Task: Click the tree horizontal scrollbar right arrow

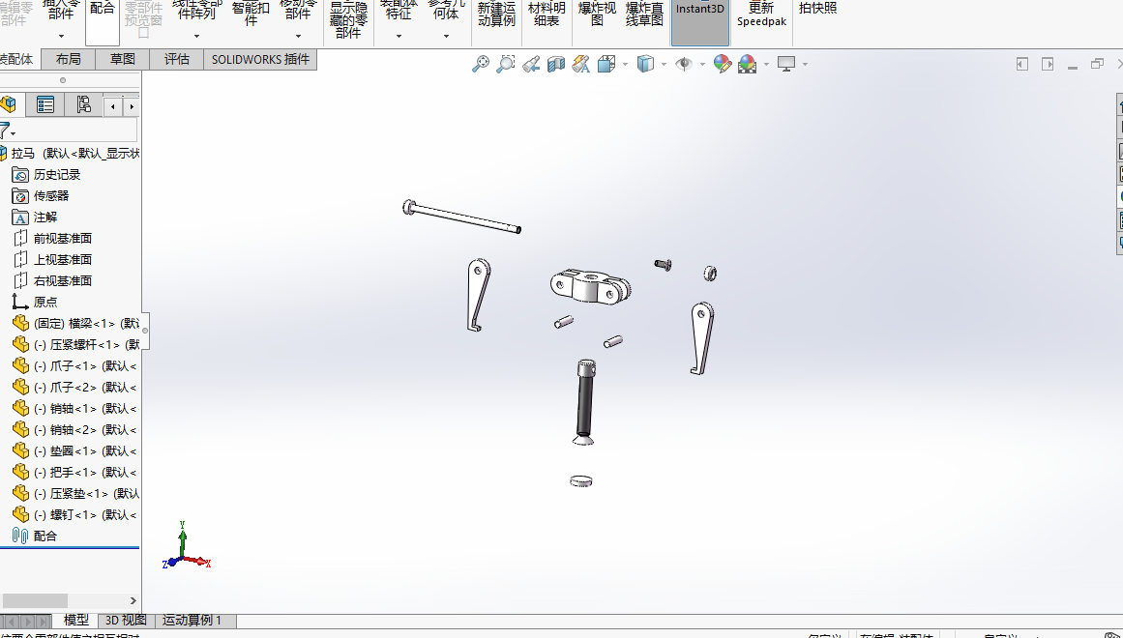Action: 133,600
